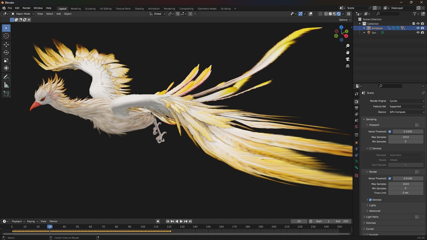
Task: Select the Select Box tool
Action: click(6, 28)
